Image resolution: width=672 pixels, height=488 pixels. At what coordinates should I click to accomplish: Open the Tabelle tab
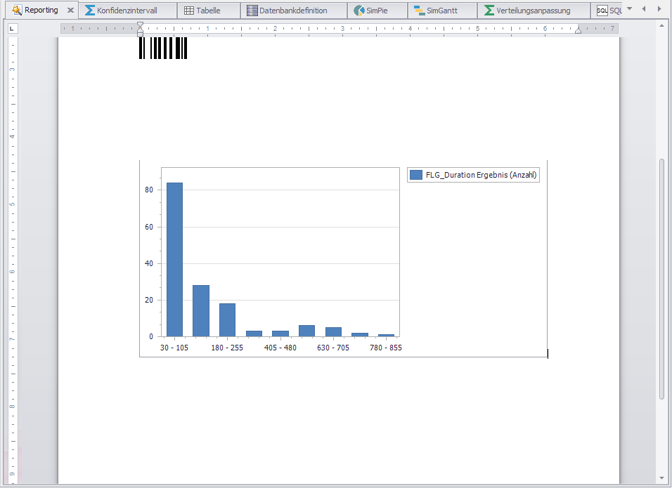pyautogui.click(x=209, y=11)
